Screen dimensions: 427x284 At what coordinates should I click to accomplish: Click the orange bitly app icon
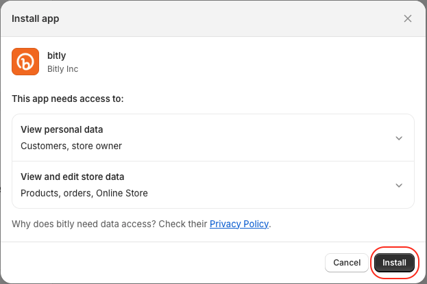coord(25,62)
